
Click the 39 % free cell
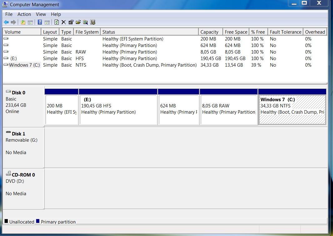coord(256,65)
